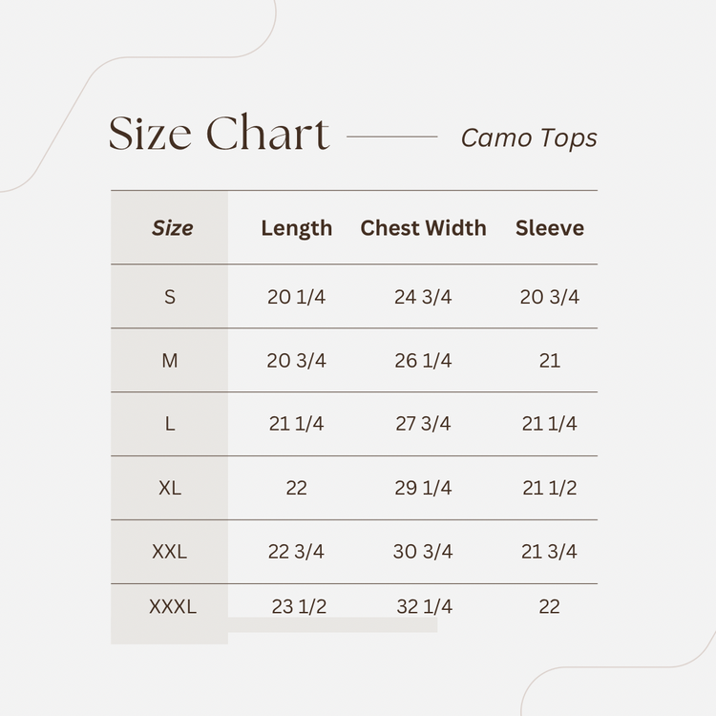Click the Chest Width value 27 3/4
Screen dimensions: 716x716
click(x=423, y=424)
